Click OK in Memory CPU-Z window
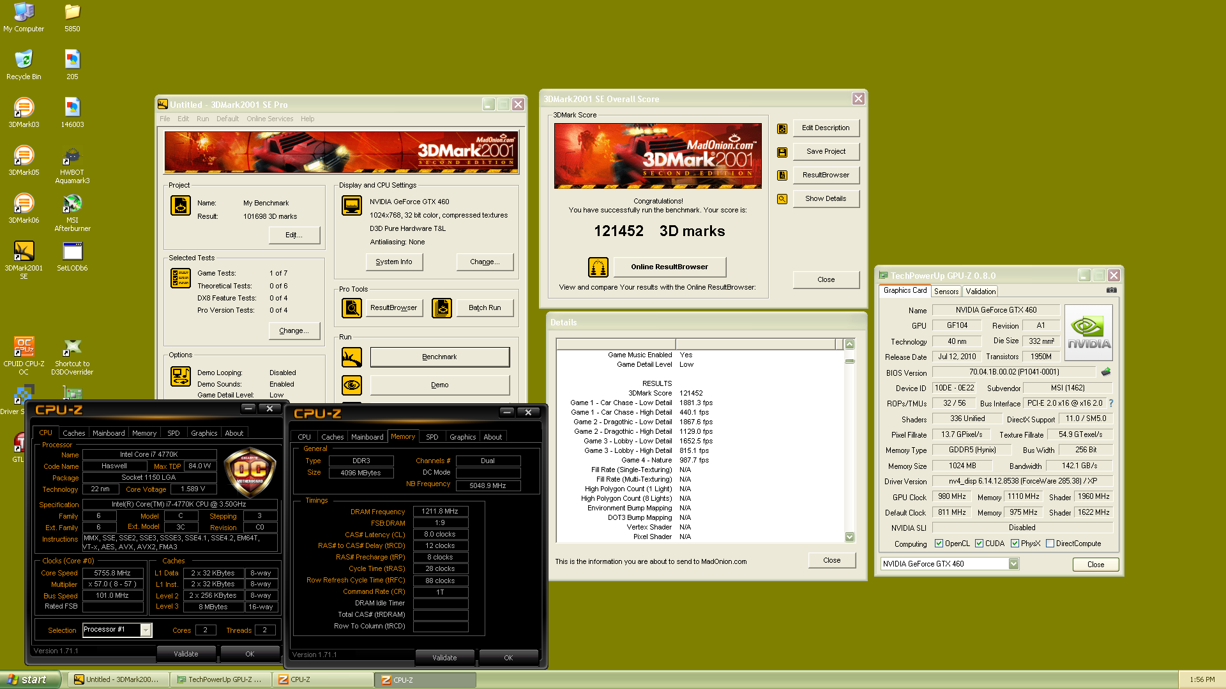 click(508, 658)
